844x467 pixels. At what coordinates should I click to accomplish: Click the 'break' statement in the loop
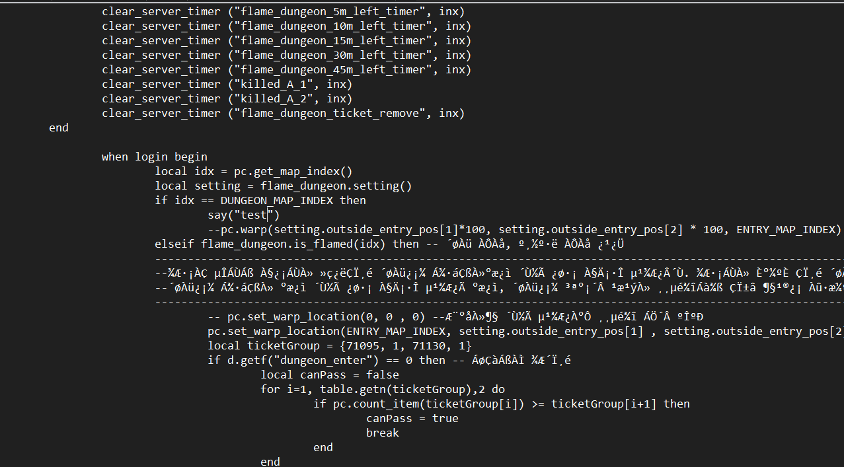383,433
